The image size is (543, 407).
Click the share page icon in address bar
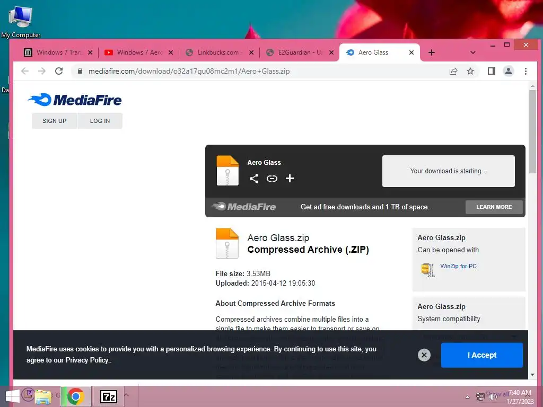453,72
